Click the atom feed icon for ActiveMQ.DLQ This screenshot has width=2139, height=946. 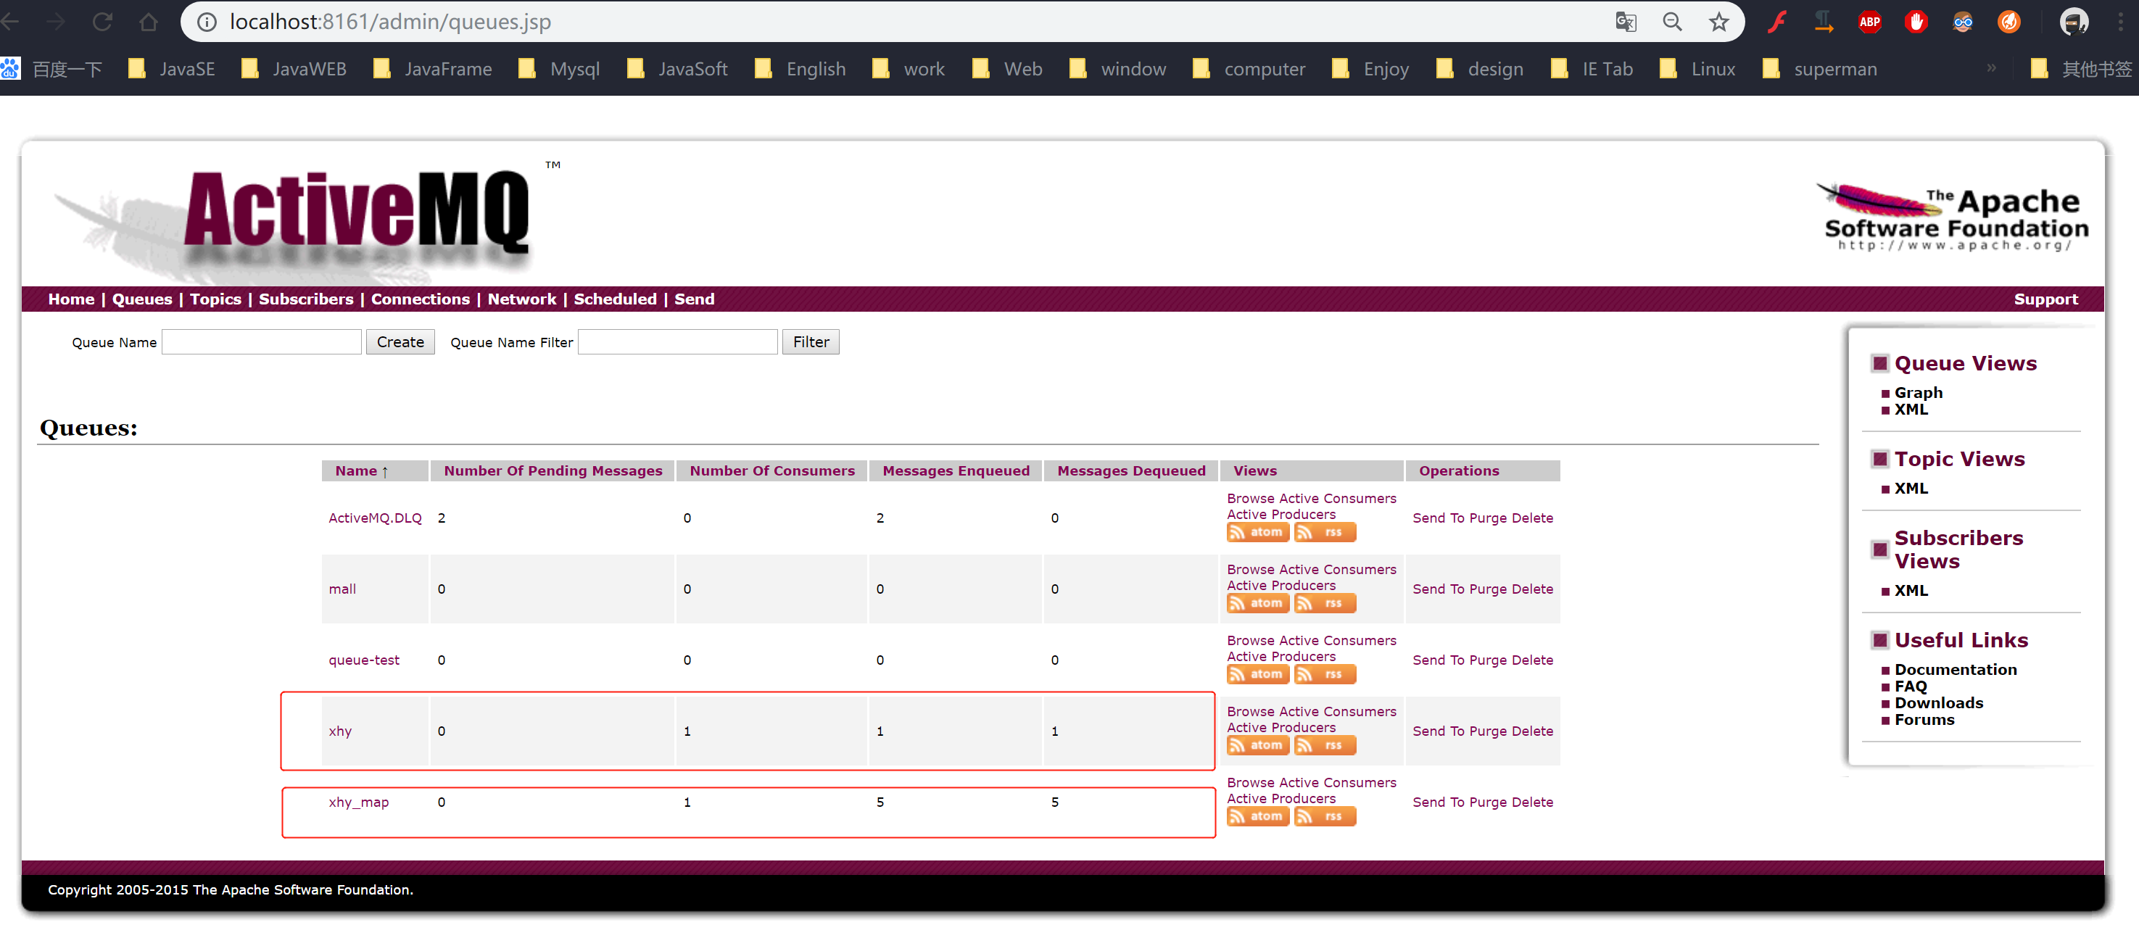(x=1257, y=533)
